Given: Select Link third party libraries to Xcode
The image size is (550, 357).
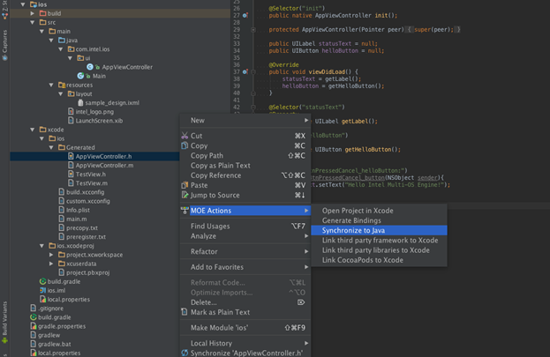Looking at the screenshot, I should tap(379, 250).
